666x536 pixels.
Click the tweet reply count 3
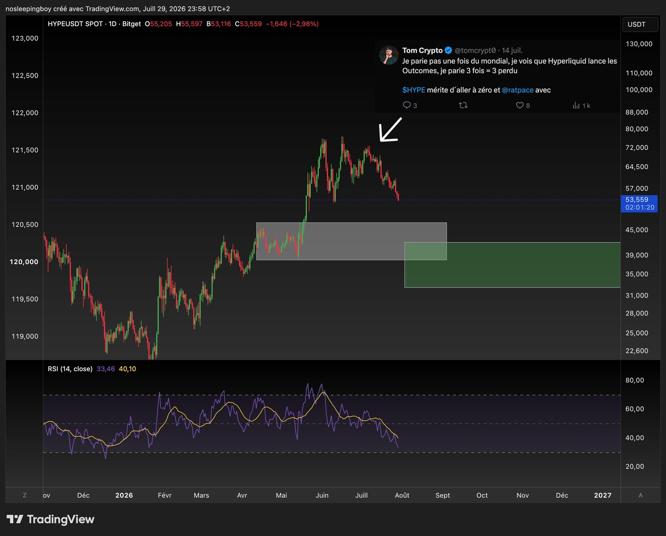point(415,105)
